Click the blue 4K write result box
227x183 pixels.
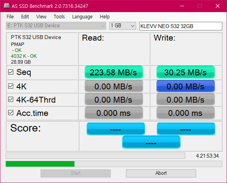pyautogui.click(x=185, y=86)
